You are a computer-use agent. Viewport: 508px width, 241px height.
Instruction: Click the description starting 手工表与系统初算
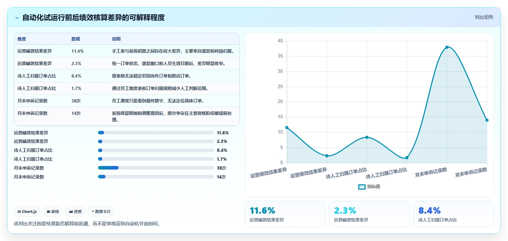click(173, 51)
